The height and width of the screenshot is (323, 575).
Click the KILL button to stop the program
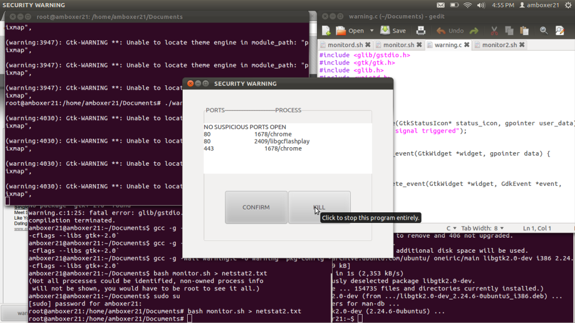coord(319,207)
